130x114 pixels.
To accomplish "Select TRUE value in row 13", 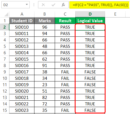I will (x=90, y=97).
